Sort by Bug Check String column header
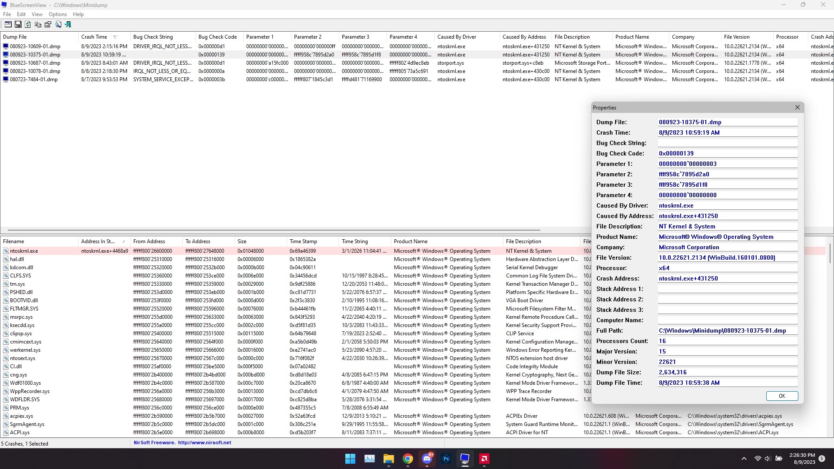 (163, 37)
